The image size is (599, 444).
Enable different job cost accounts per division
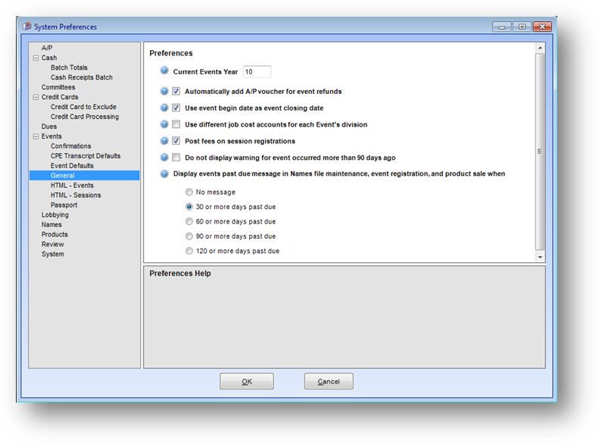point(176,124)
